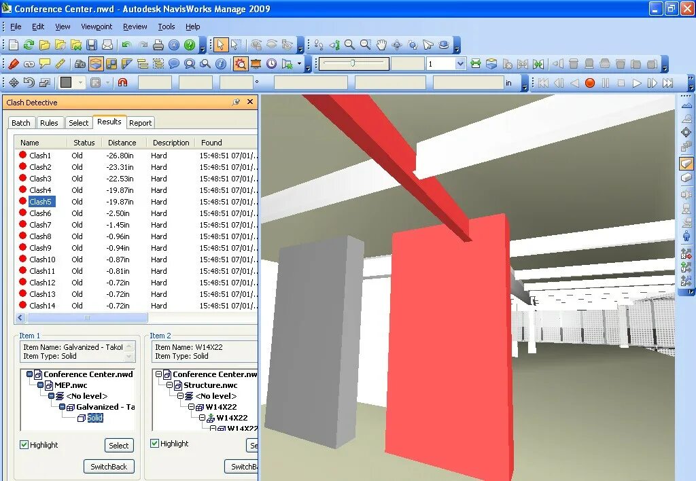Open the standard toolbar options chevron
Image resolution: width=696 pixels, height=481 pixels.
click(x=203, y=46)
